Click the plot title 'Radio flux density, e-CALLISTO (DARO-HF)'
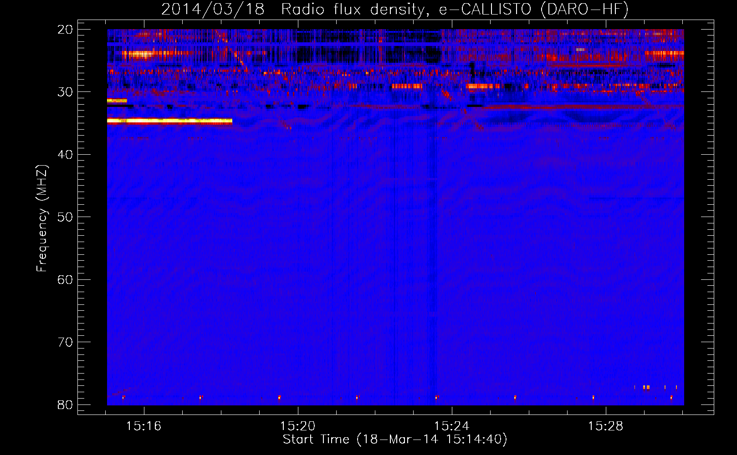The height and width of the screenshot is (455, 737). [455, 9]
